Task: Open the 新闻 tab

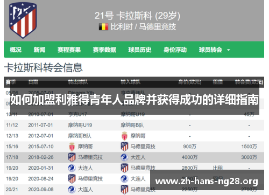Action: [x=39, y=50]
